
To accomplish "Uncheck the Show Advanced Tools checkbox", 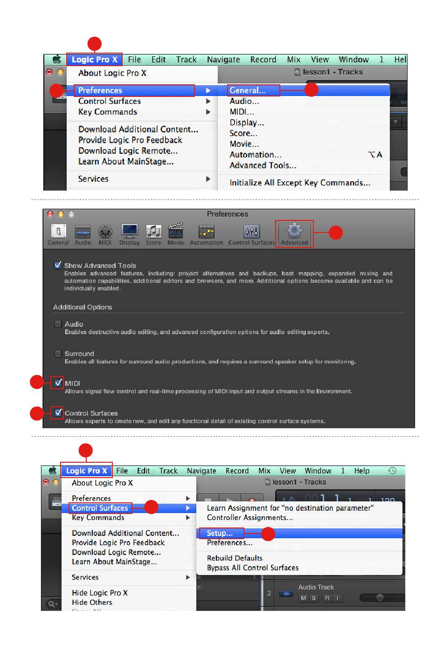I will pyautogui.click(x=58, y=265).
